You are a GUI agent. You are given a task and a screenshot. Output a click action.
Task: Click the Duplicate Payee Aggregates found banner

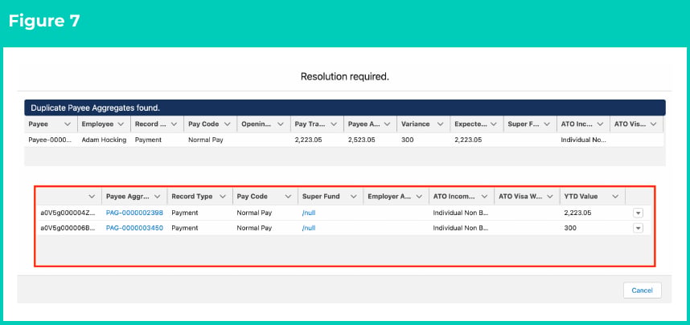point(345,108)
